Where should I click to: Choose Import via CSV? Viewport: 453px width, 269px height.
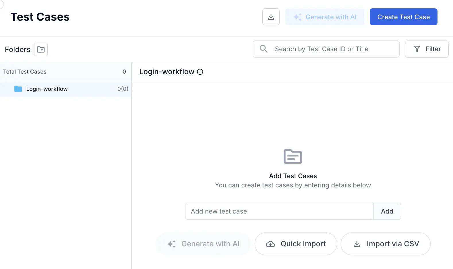point(386,244)
